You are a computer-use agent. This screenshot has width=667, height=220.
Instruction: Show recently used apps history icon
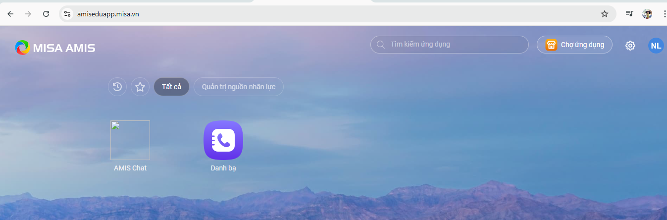point(117,87)
